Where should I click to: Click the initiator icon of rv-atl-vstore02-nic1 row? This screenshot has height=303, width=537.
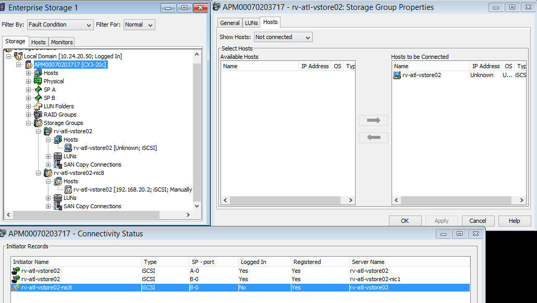click(16, 279)
